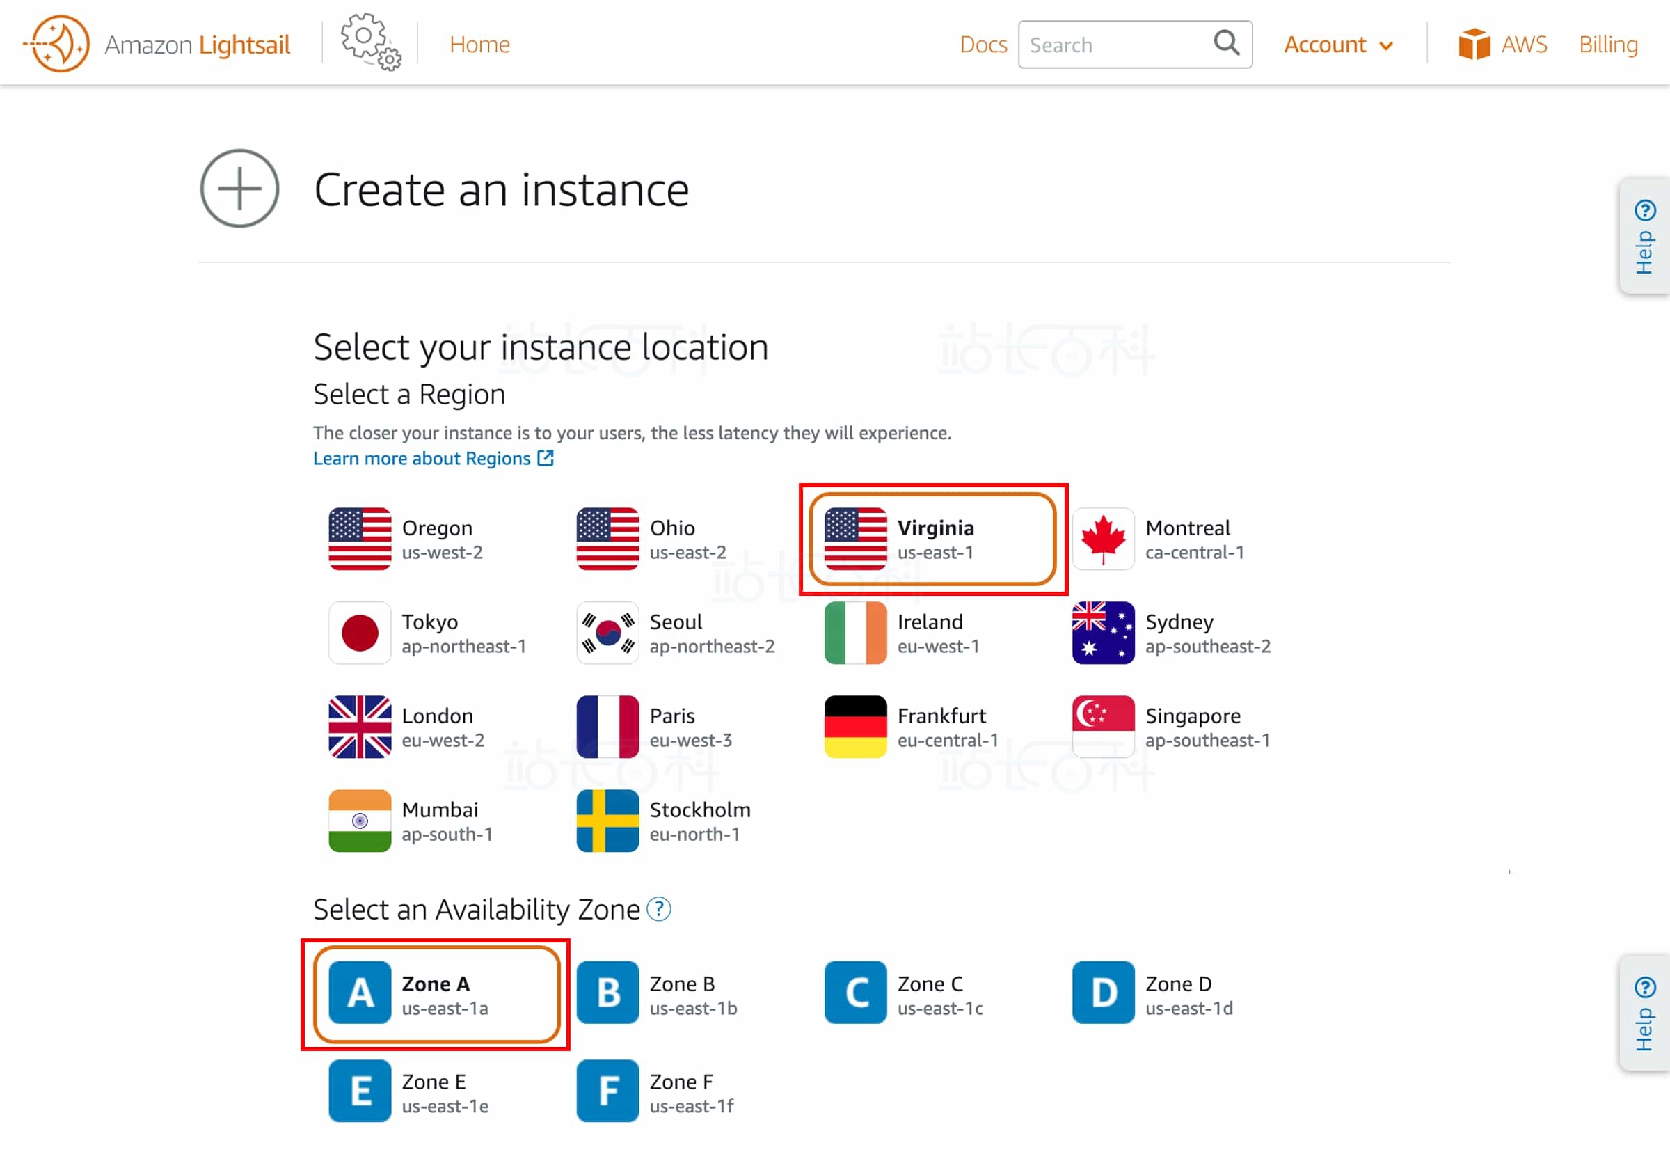Open the AWS cube icon
The width and height of the screenshot is (1670, 1168).
click(1474, 45)
